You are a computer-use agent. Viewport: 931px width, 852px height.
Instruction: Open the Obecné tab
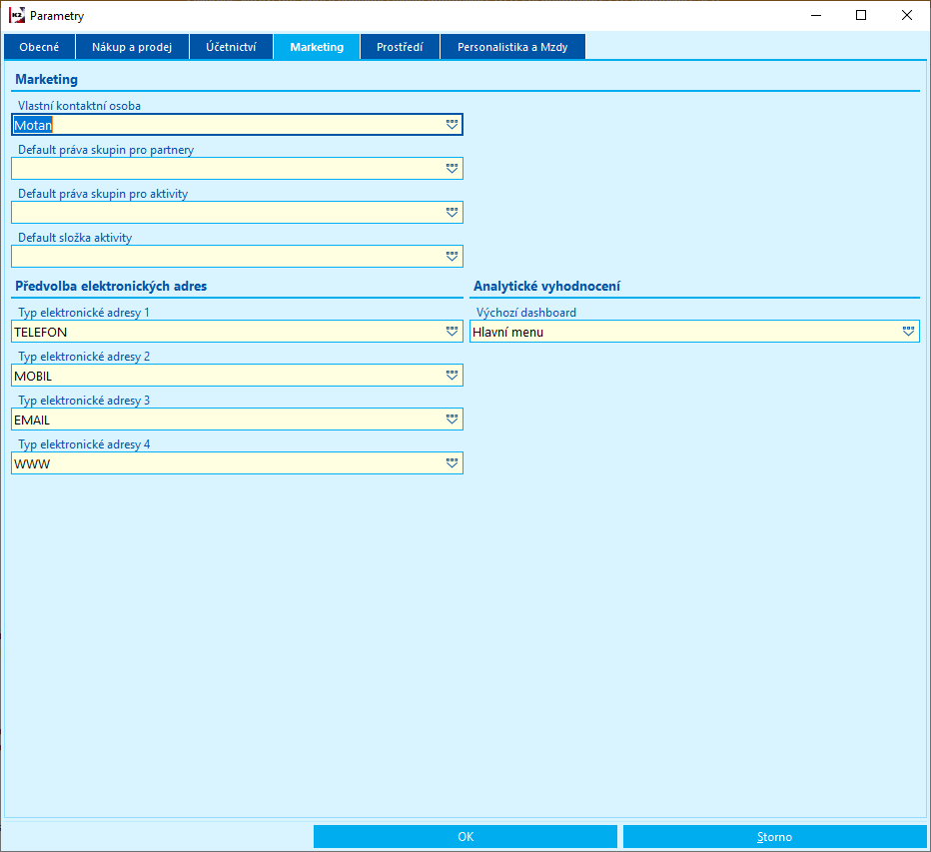(39, 47)
